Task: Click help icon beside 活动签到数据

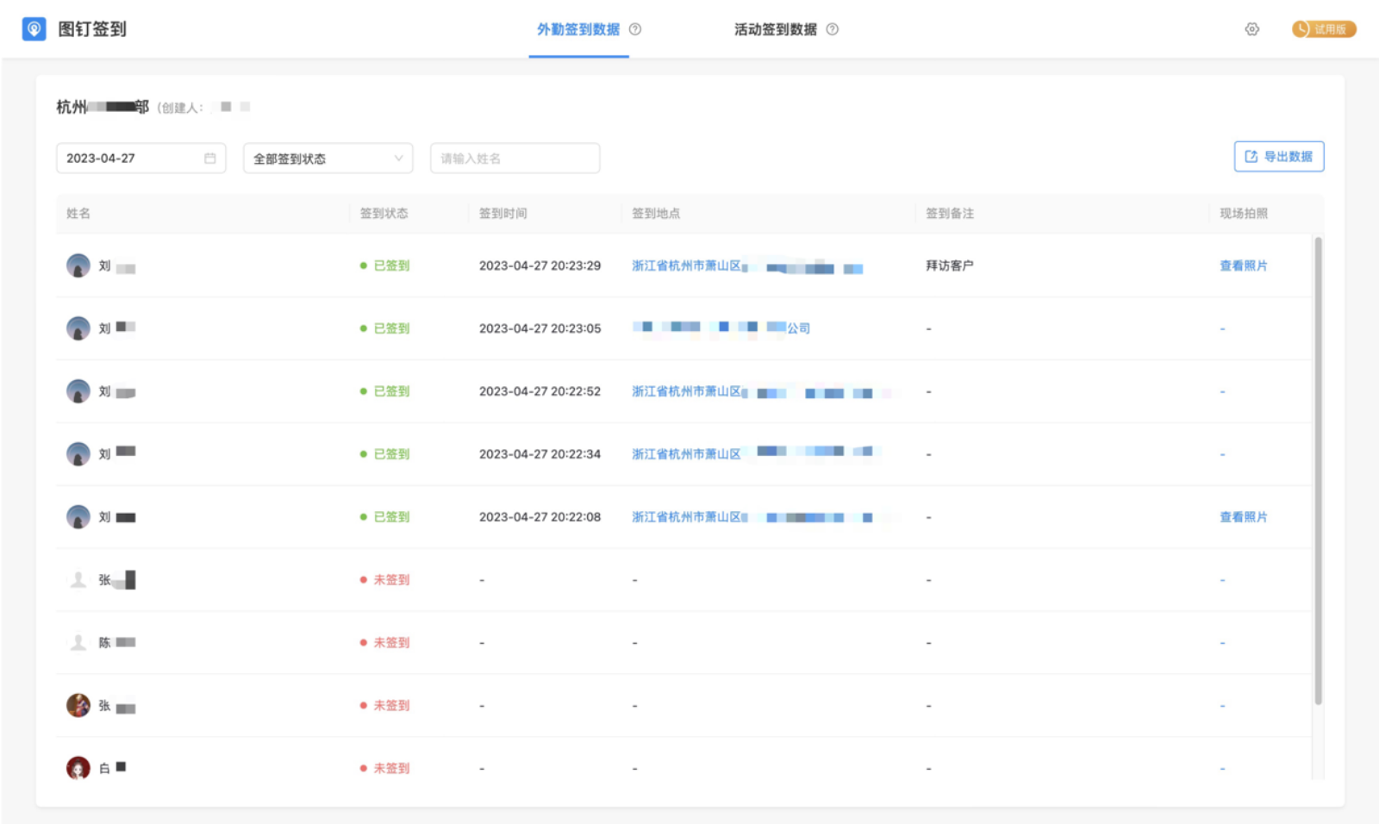Action: tap(832, 29)
